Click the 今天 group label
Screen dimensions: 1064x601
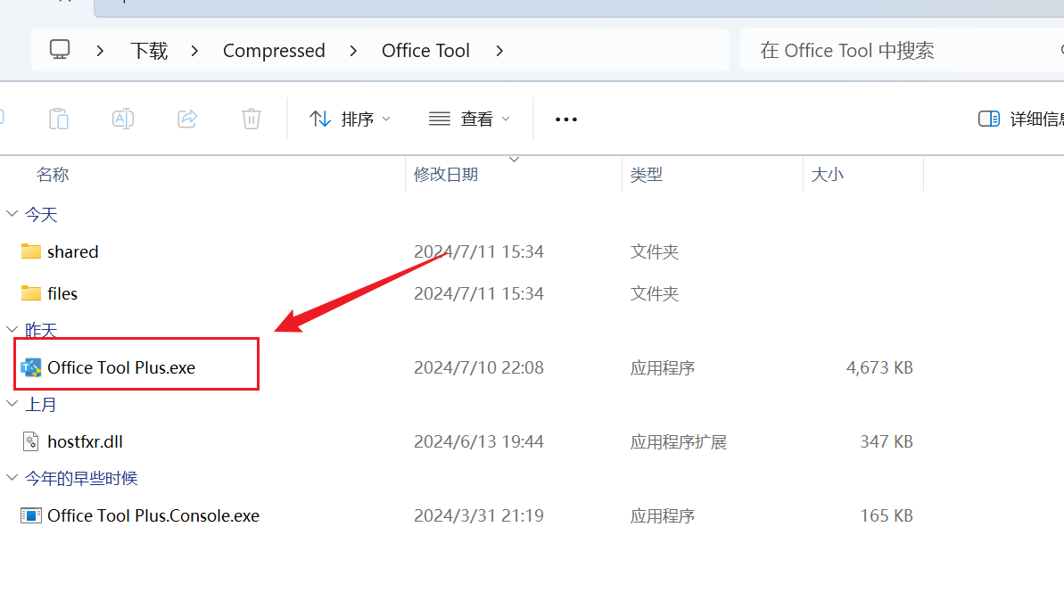pos(41,215)
